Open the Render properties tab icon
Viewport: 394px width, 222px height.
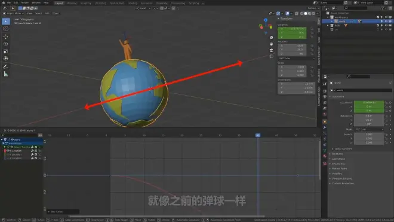325,91
